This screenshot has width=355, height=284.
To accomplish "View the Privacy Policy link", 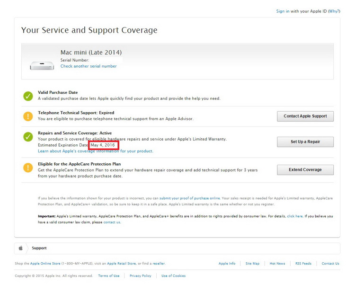I will (140, 275).
